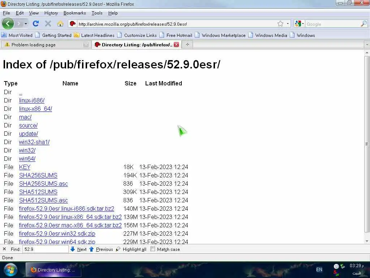Open the History menu
The height and width of the screenshot is (278, 370).
(x=51, y=13)
